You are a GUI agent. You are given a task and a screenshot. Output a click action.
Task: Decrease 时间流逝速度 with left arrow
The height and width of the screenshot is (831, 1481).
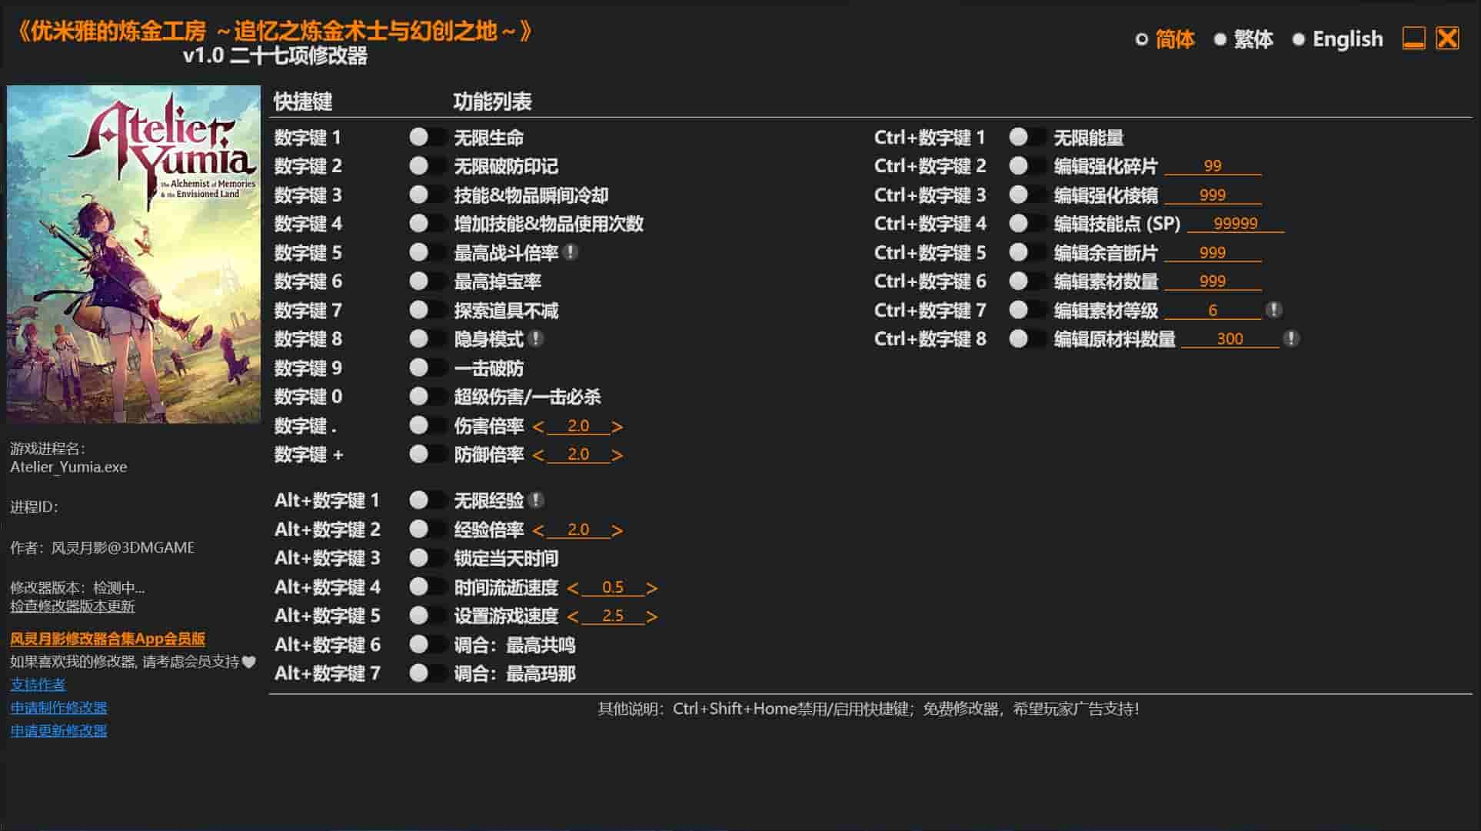click(573, 588)
